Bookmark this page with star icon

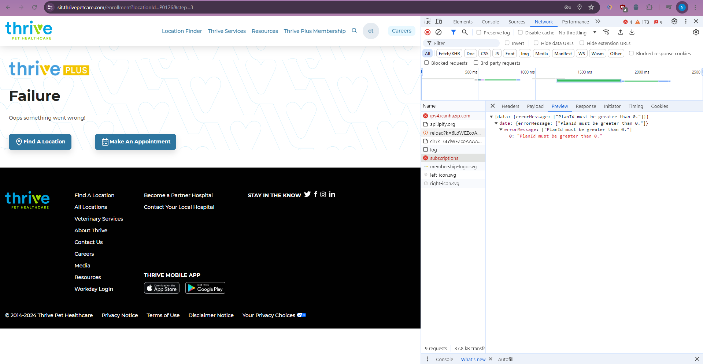click(591, 7)
